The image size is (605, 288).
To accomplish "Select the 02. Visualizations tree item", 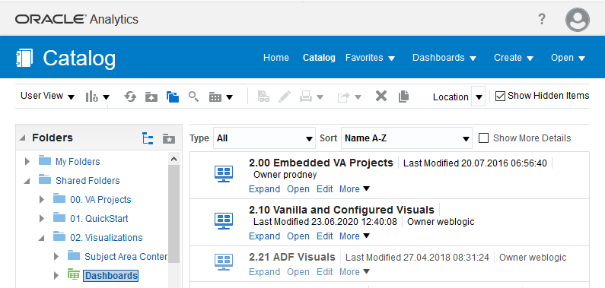I will 106,238.
